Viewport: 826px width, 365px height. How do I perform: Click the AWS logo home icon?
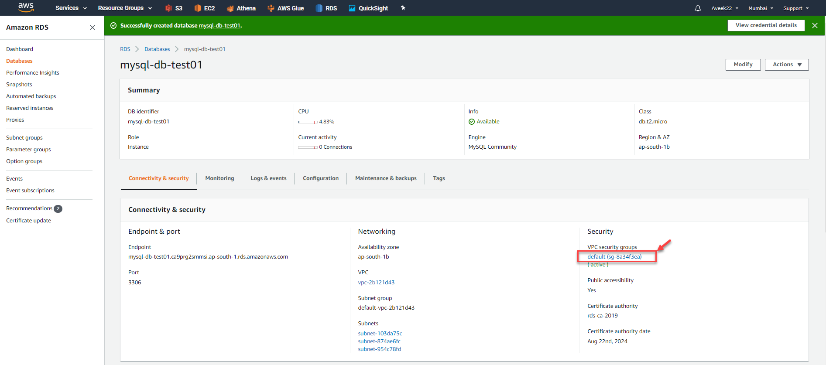pos(26,7)
